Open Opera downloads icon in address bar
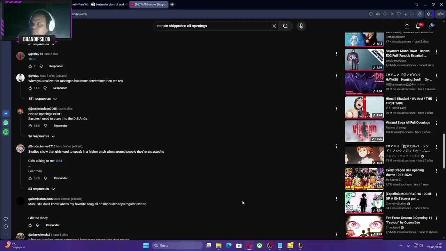 pos(406,14)
